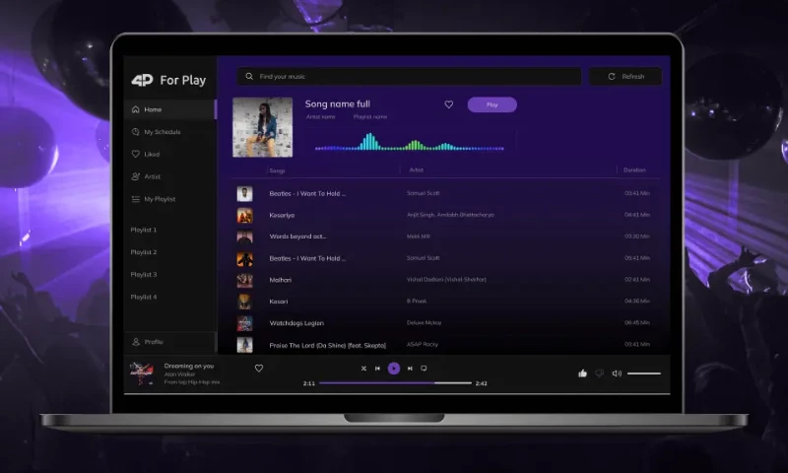The height and width of the screenshot is (473, 788).
Task: Open the Home section in the sidebar
Action: 152,109
